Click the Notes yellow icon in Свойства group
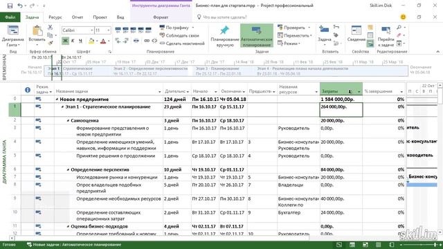 (x=370, y=28)
